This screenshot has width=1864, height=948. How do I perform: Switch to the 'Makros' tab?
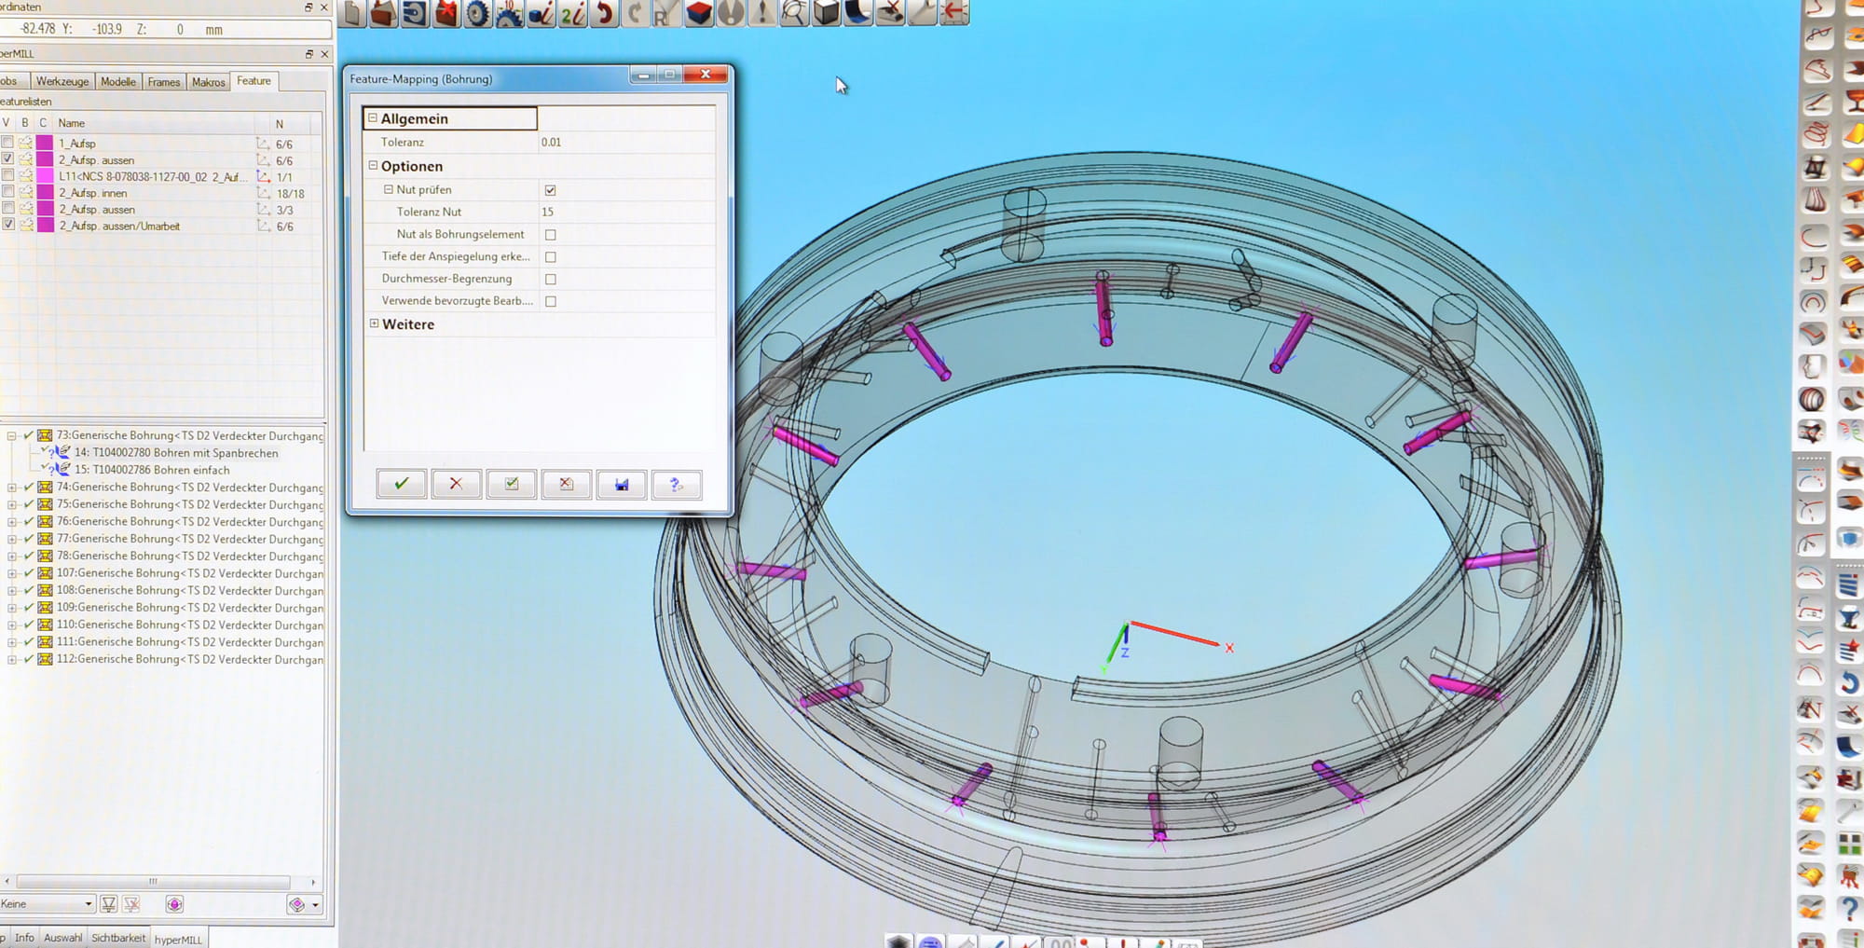(209, 82)
